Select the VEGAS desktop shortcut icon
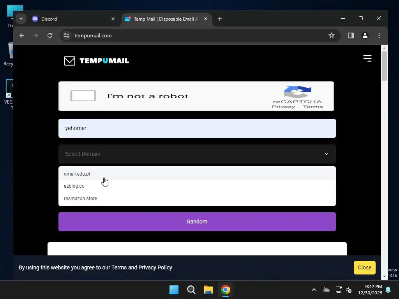Screen dimensions: 399x299 click(x=9, y=94)
